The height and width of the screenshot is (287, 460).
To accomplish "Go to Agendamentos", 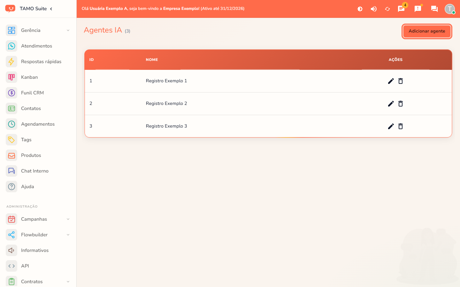I will [x=38, y=124].
